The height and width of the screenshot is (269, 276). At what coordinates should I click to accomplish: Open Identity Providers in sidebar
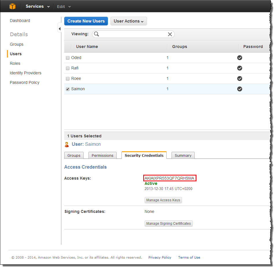pos(25,73)
